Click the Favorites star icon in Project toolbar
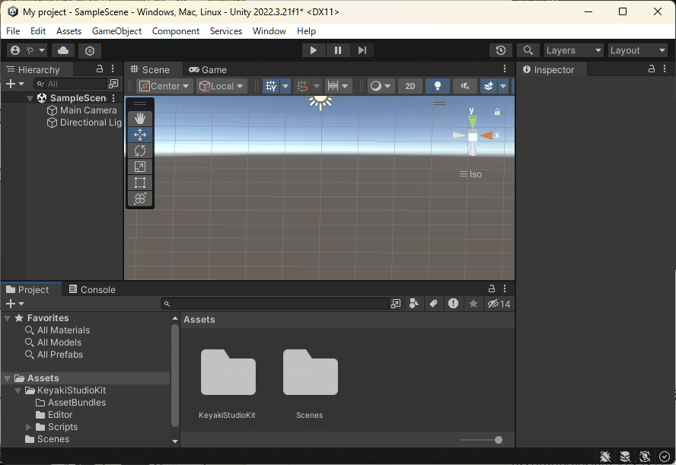The height and width of the screenshot is (465, 676). click(473, 304)
